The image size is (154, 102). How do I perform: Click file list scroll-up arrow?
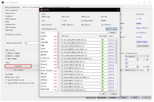[x=116, y=39]
